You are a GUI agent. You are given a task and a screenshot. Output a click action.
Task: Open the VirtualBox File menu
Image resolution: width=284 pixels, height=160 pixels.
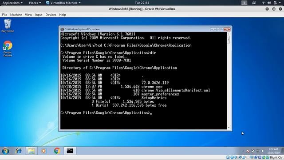tap(4, 15)
